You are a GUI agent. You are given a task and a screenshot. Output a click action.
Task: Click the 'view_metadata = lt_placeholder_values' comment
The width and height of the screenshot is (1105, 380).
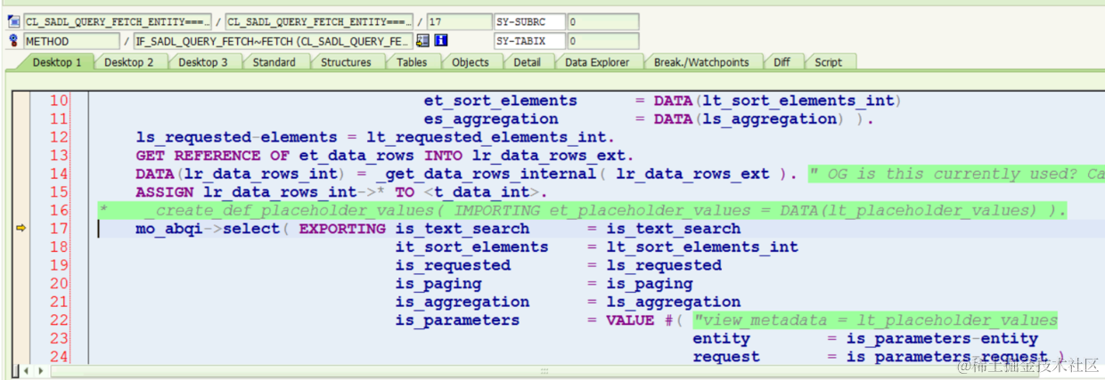click(876, 319)
